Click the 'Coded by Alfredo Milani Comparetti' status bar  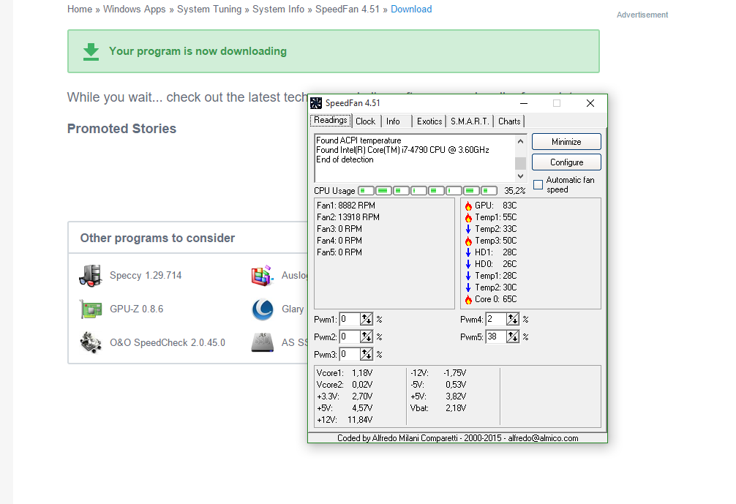click(x=458, y=438)
